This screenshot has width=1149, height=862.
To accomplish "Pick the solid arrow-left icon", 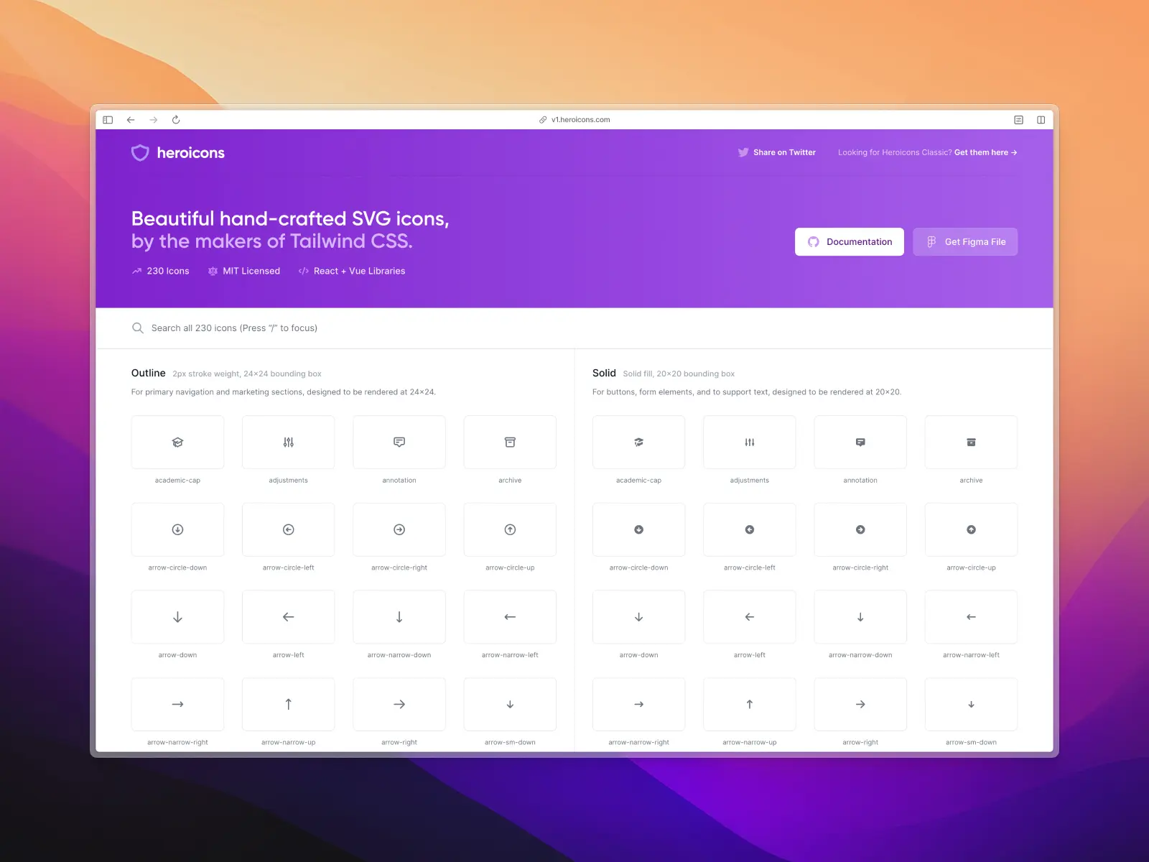I will click(x=749, y=617).
